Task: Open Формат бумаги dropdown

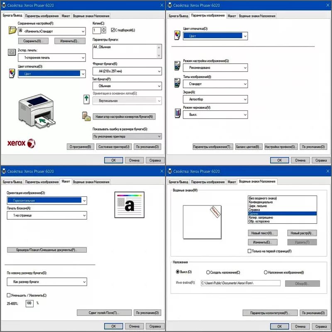Action: tap(127, 71)
